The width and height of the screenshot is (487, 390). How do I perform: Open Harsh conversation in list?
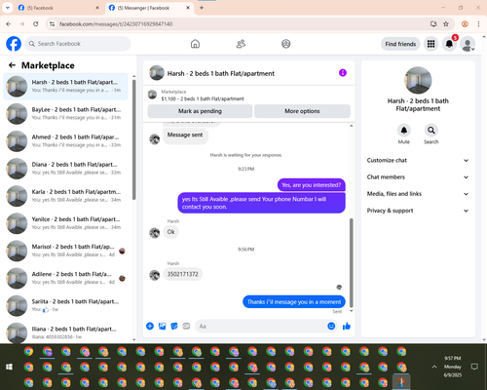click(65, 86)
